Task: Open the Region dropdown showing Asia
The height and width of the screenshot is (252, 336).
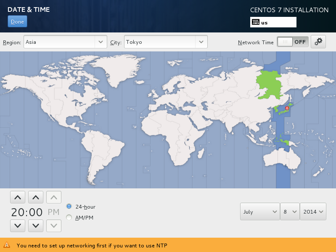Action: (x=65, y=42)
